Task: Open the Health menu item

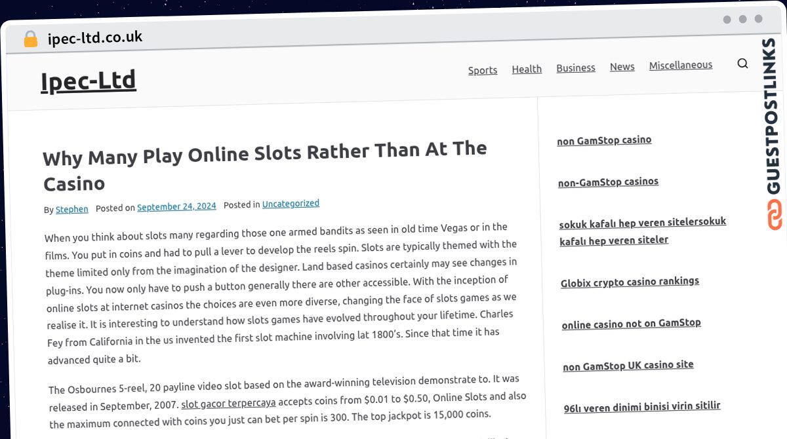Action: [x=527, y=69]
